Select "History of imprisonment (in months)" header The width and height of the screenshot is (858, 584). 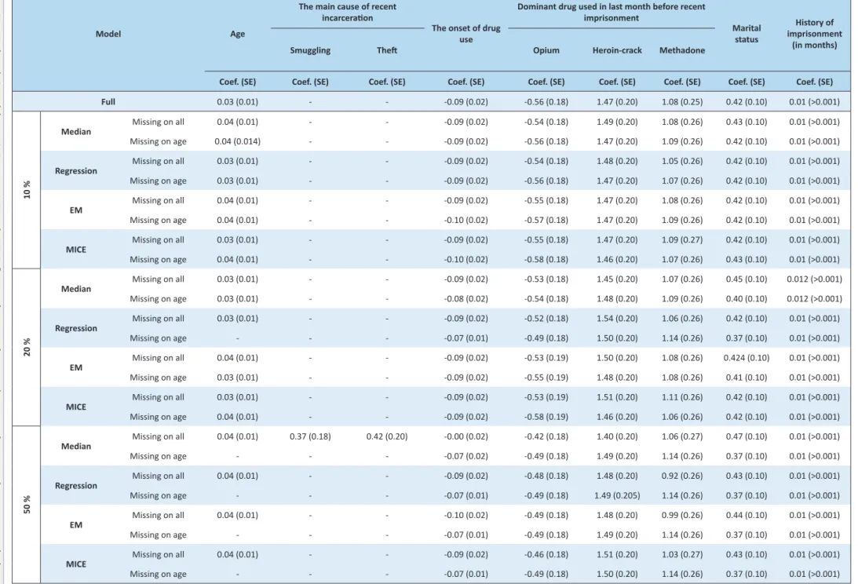[x=814, y=34]
